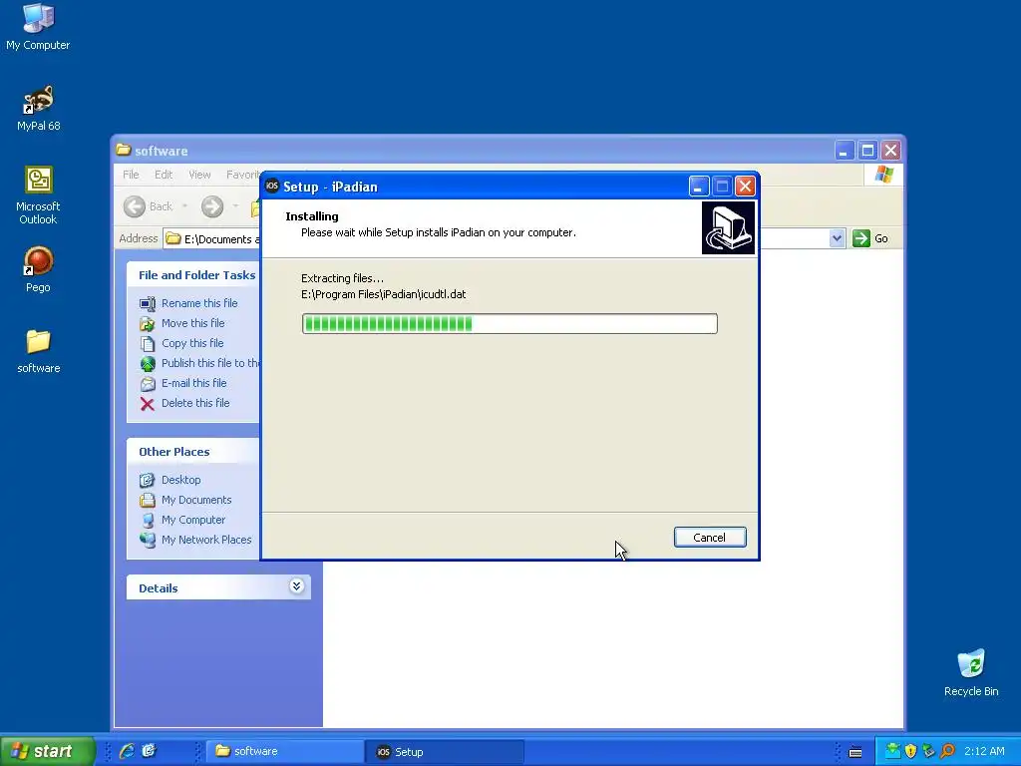The width and height of the screenshot is (1021, 766).
Task: Open the software folder on desktop
Action: pyautogui.click(x=39, y=350)
